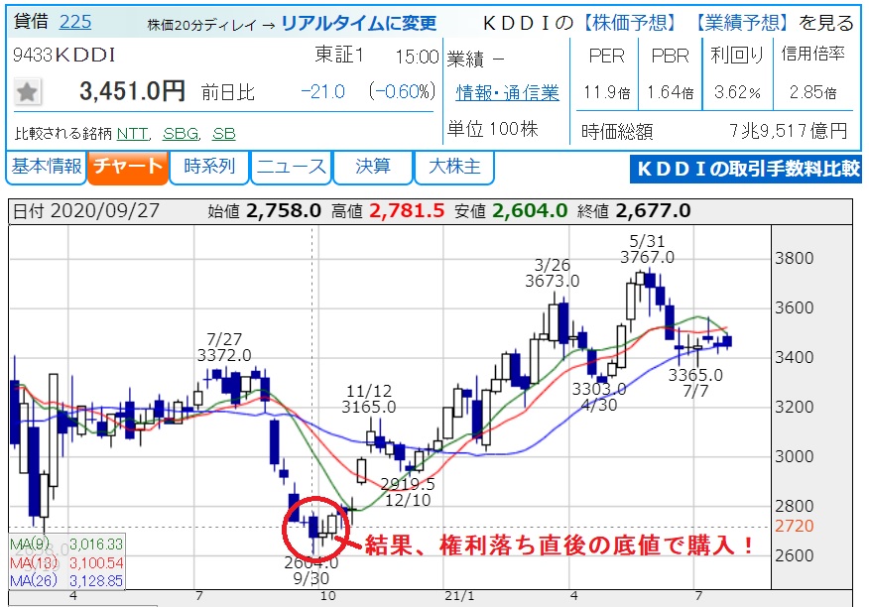Click the 2720 crosshair price label
This screenshot has width=869, height=607.
click(x=795, y=526)
